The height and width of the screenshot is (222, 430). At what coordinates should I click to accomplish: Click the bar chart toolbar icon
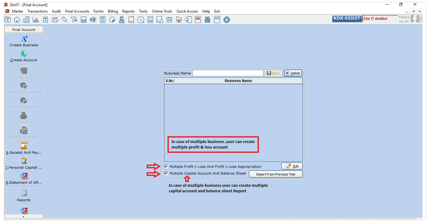coord(36,20)
